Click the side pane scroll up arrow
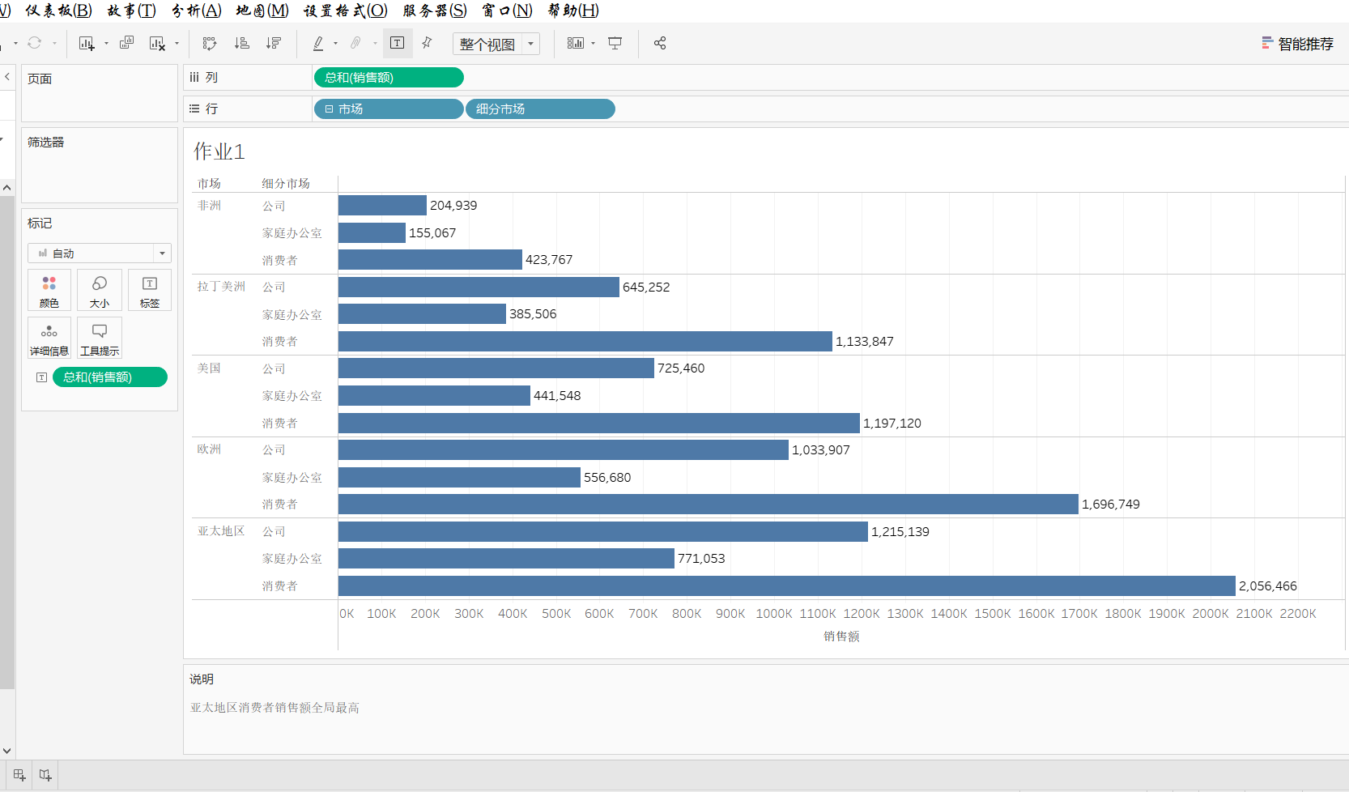1349x792 pixels. point(7,188)
